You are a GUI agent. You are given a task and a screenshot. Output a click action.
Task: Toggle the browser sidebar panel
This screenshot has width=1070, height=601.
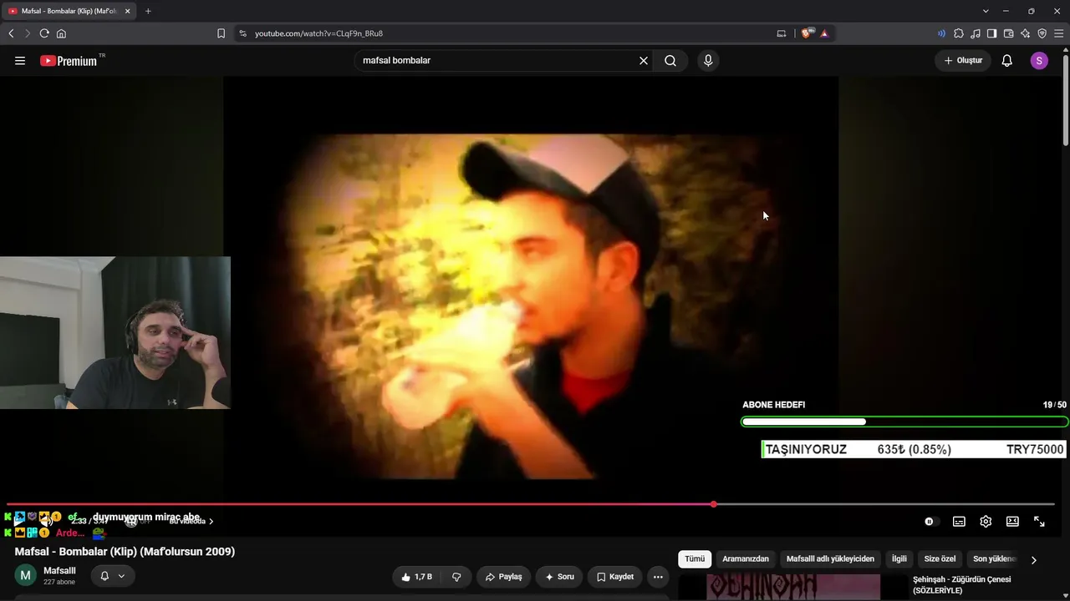click(991, 33)
